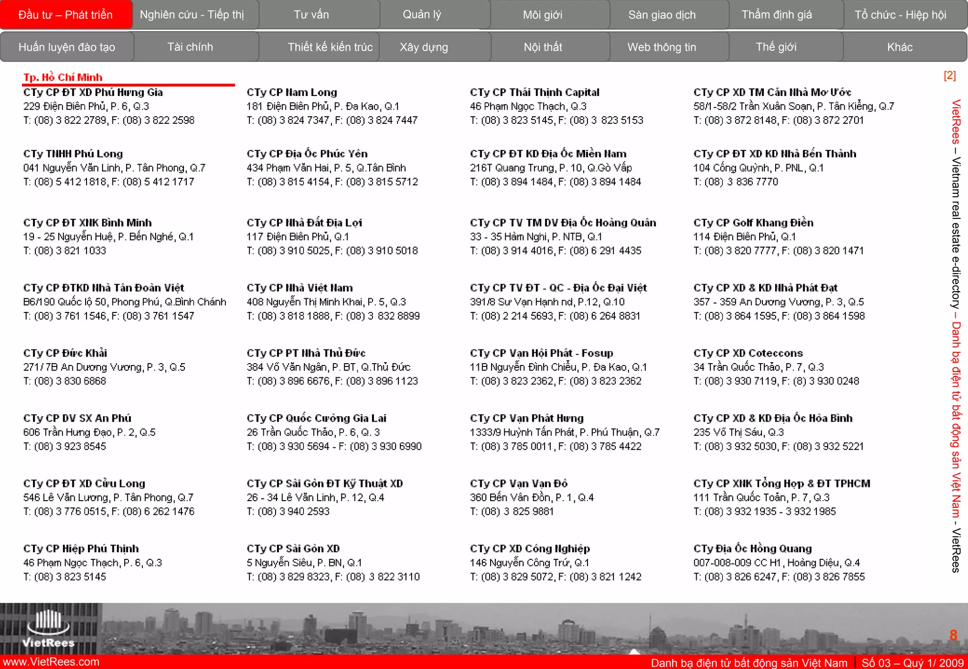This screenshot has height=669, width=968.
Task: Select CTy CP XD & KD Nhà Phát Đạt
Action: pyautogui.click(x=765, y=288)
